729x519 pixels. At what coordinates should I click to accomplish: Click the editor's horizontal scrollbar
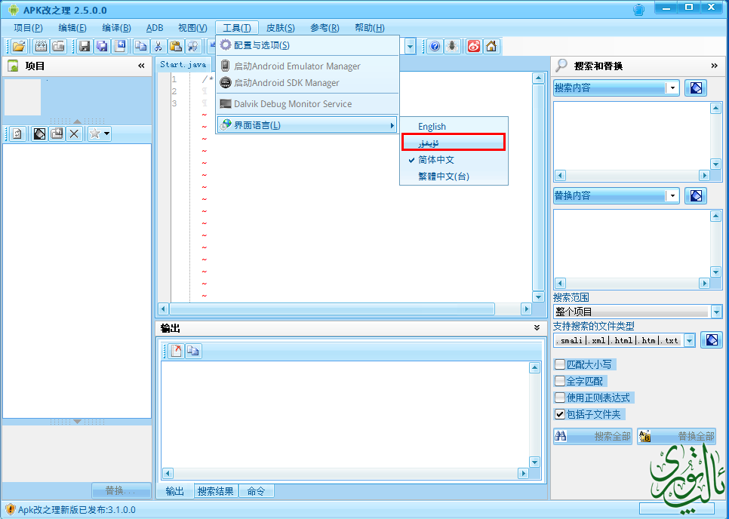(x=332, y=309)
